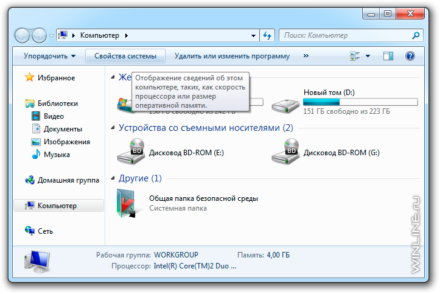The height and width of the screenshot is (294, 440).
Task: Open recent pages dropdown next to Forward
Action: coord(51,36)
